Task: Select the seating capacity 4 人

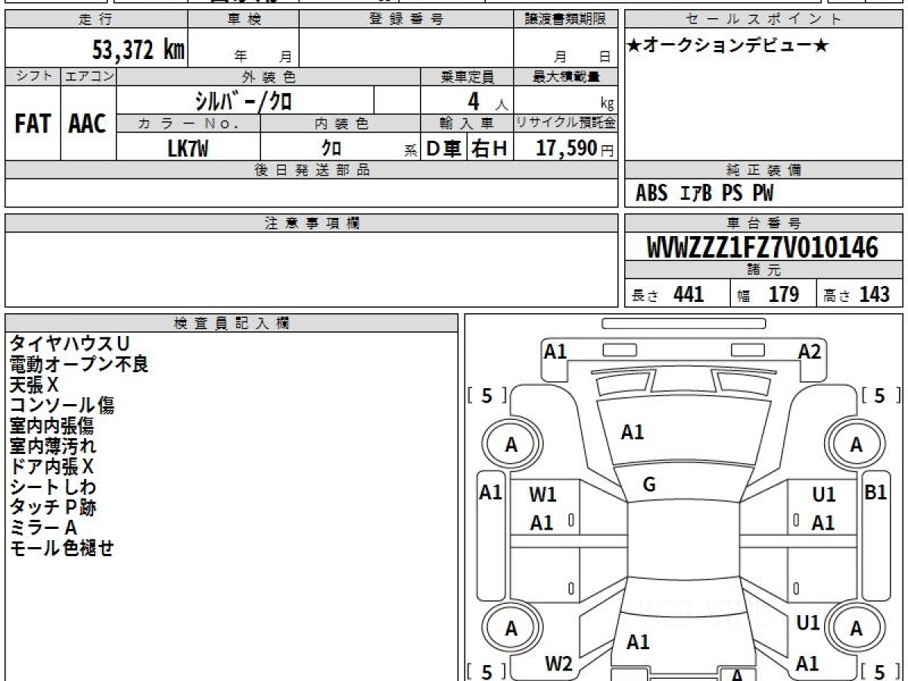Action: click(x=487, y=101)
